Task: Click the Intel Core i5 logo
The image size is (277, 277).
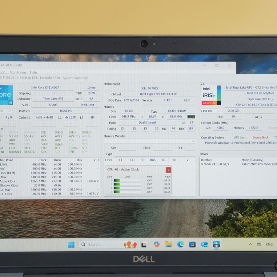Action: click(6, 95)
